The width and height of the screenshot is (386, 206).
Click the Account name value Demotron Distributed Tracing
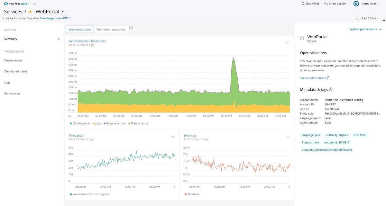coord(344,100)
